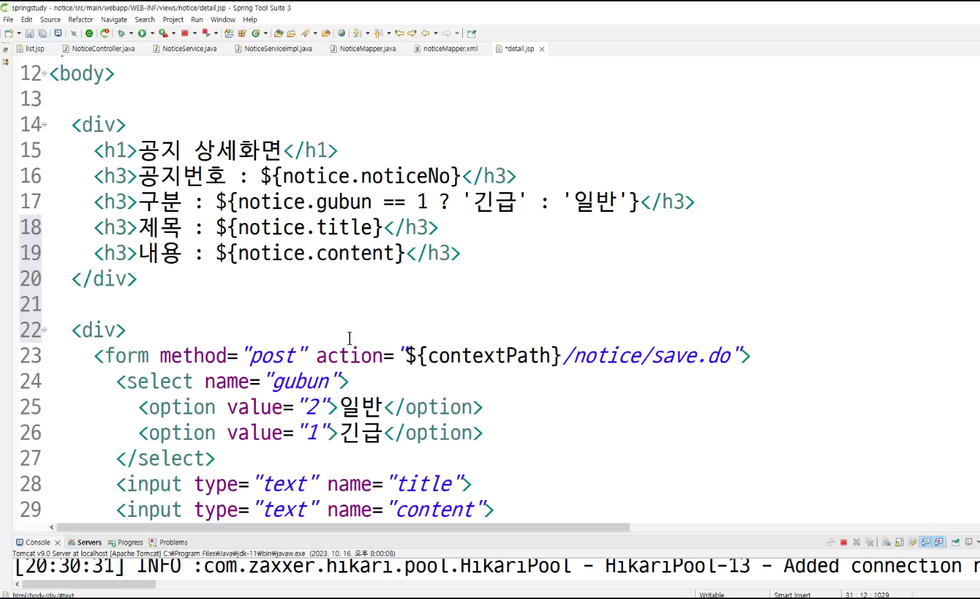Click the red Stop icon in main toolbar
The image size is (980, 599).
coord(184,33)
